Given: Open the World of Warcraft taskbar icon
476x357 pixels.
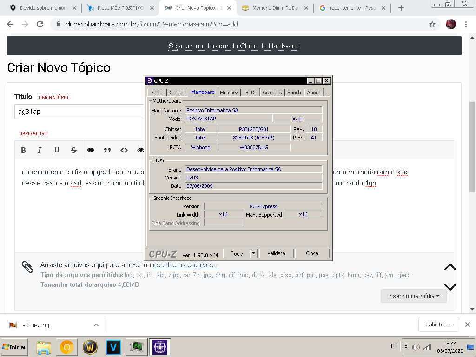Looking at the screenshot, I should [90, 347].
